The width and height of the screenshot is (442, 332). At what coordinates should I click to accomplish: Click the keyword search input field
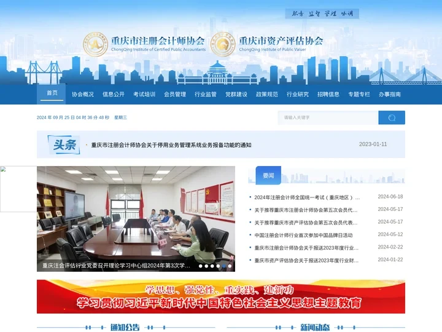click(328, 117)
